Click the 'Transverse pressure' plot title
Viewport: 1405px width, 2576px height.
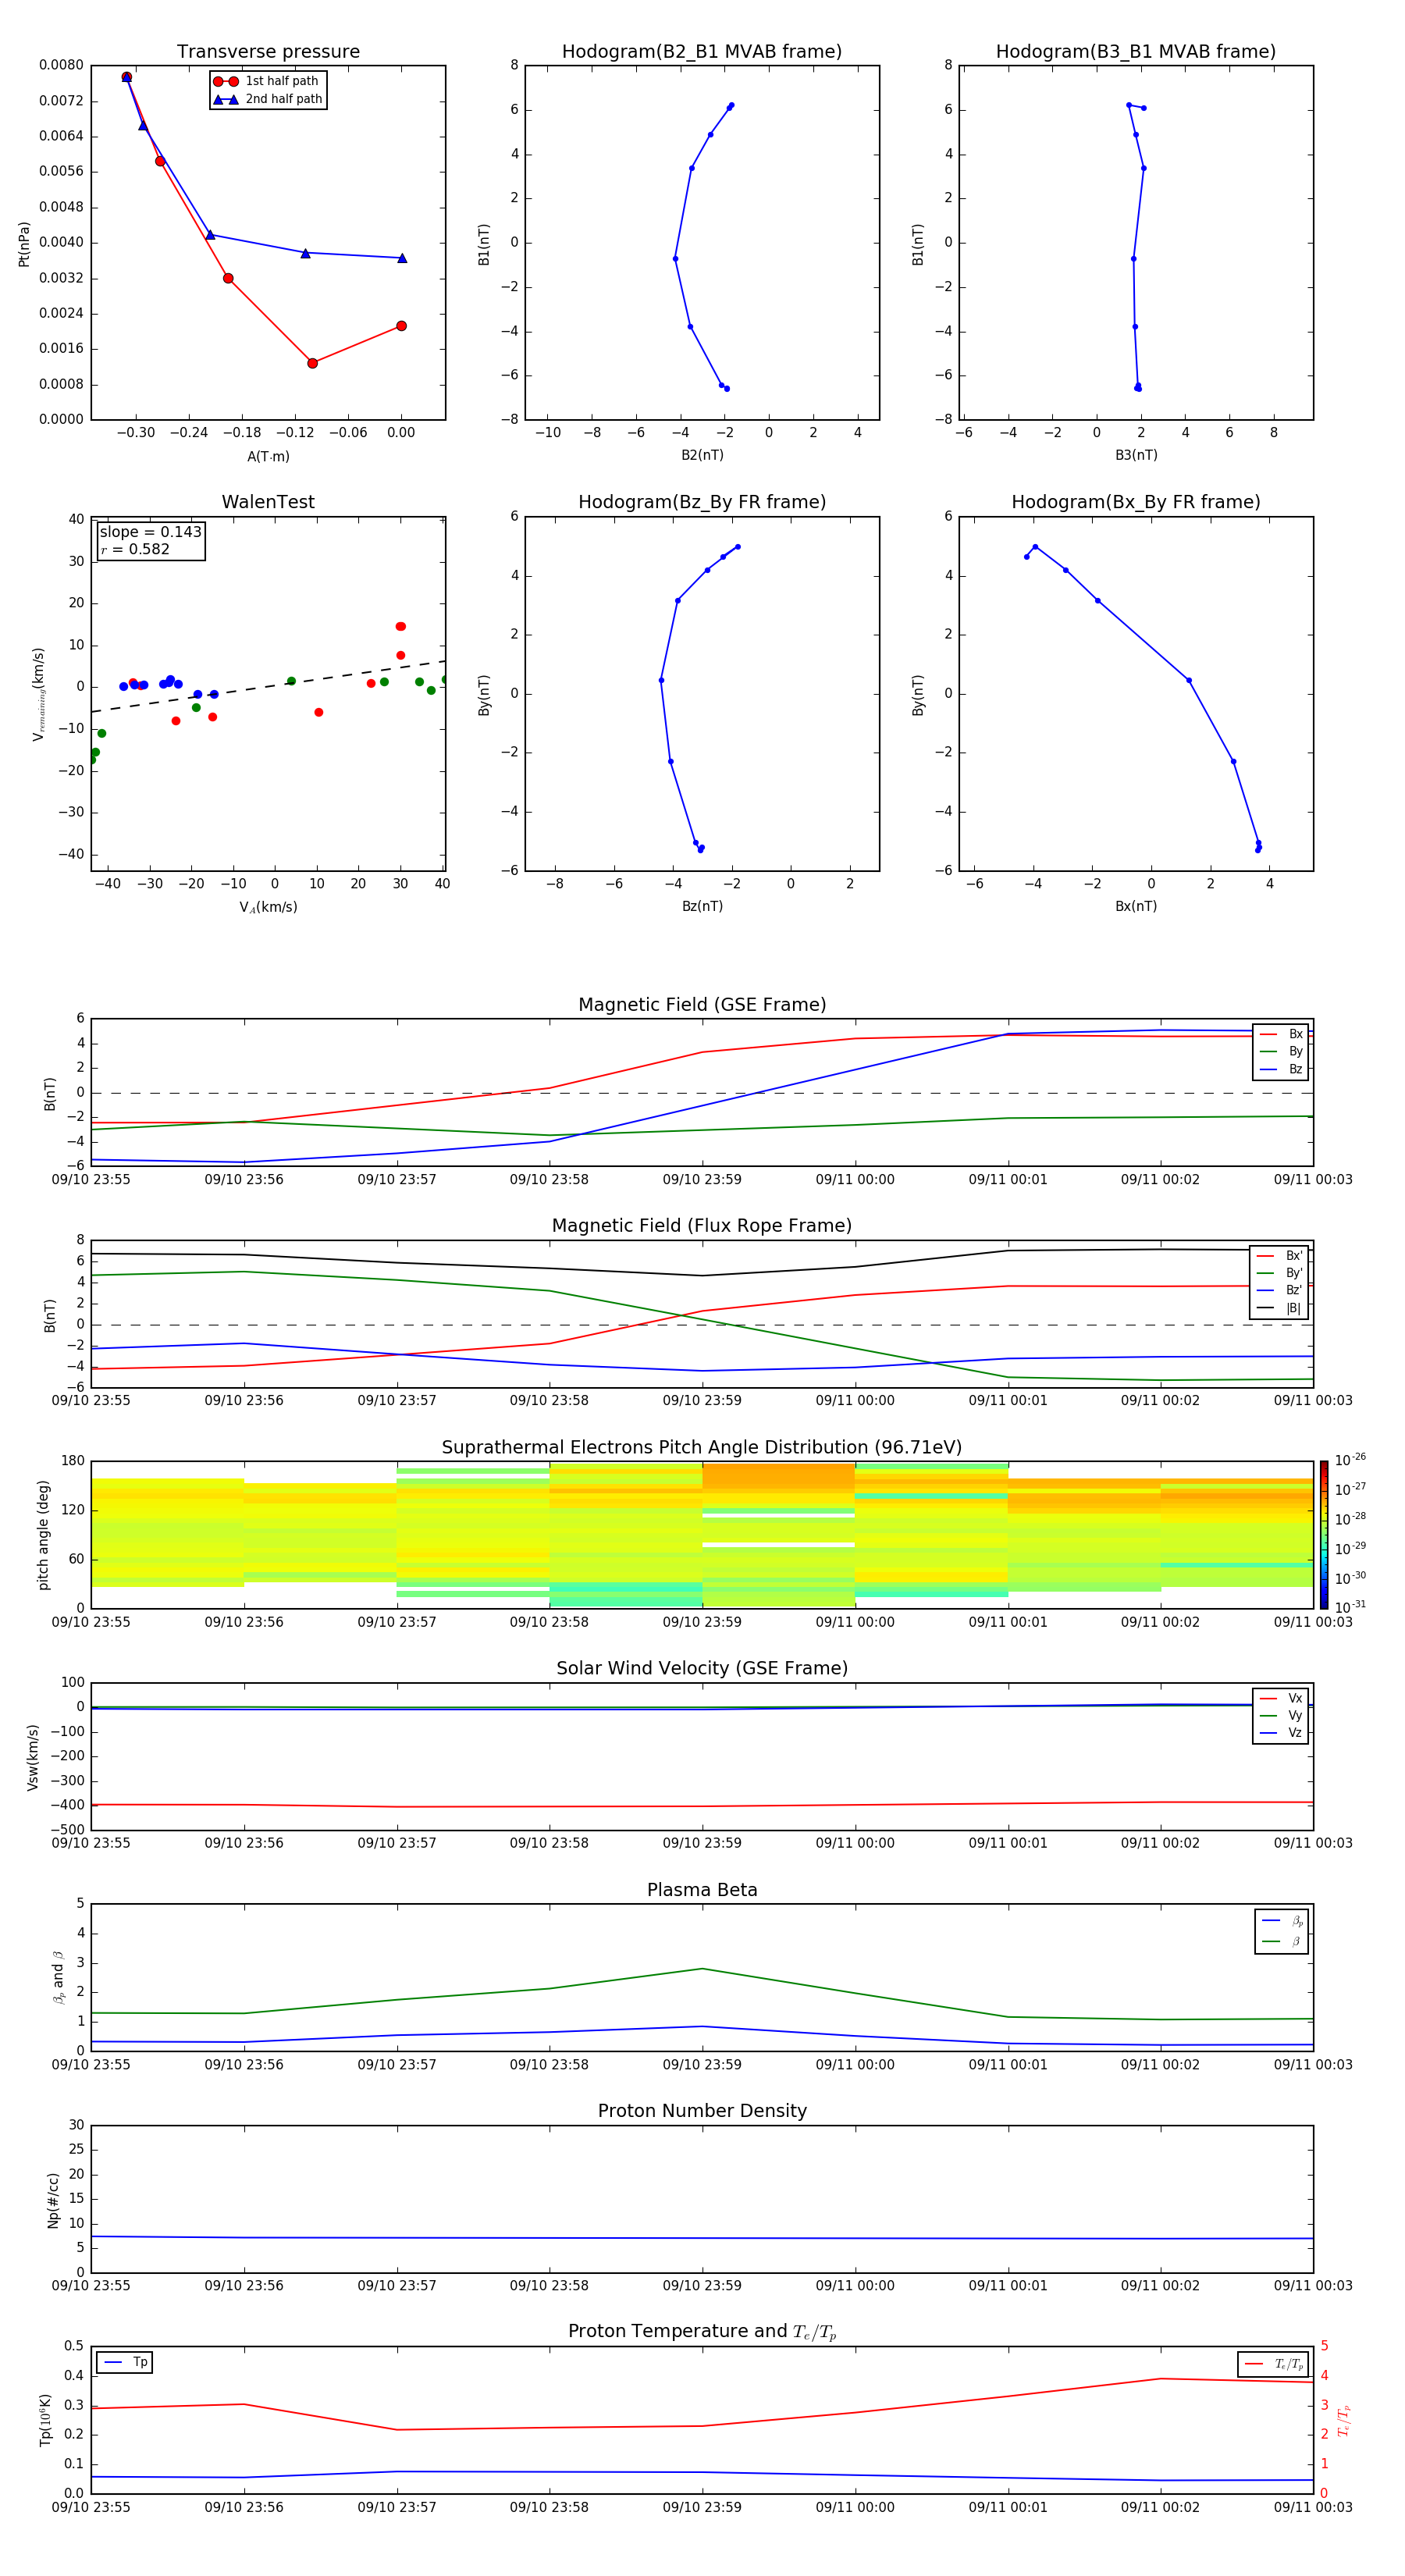pos(268,51)
